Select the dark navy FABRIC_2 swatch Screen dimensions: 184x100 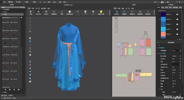click(163, 14)
